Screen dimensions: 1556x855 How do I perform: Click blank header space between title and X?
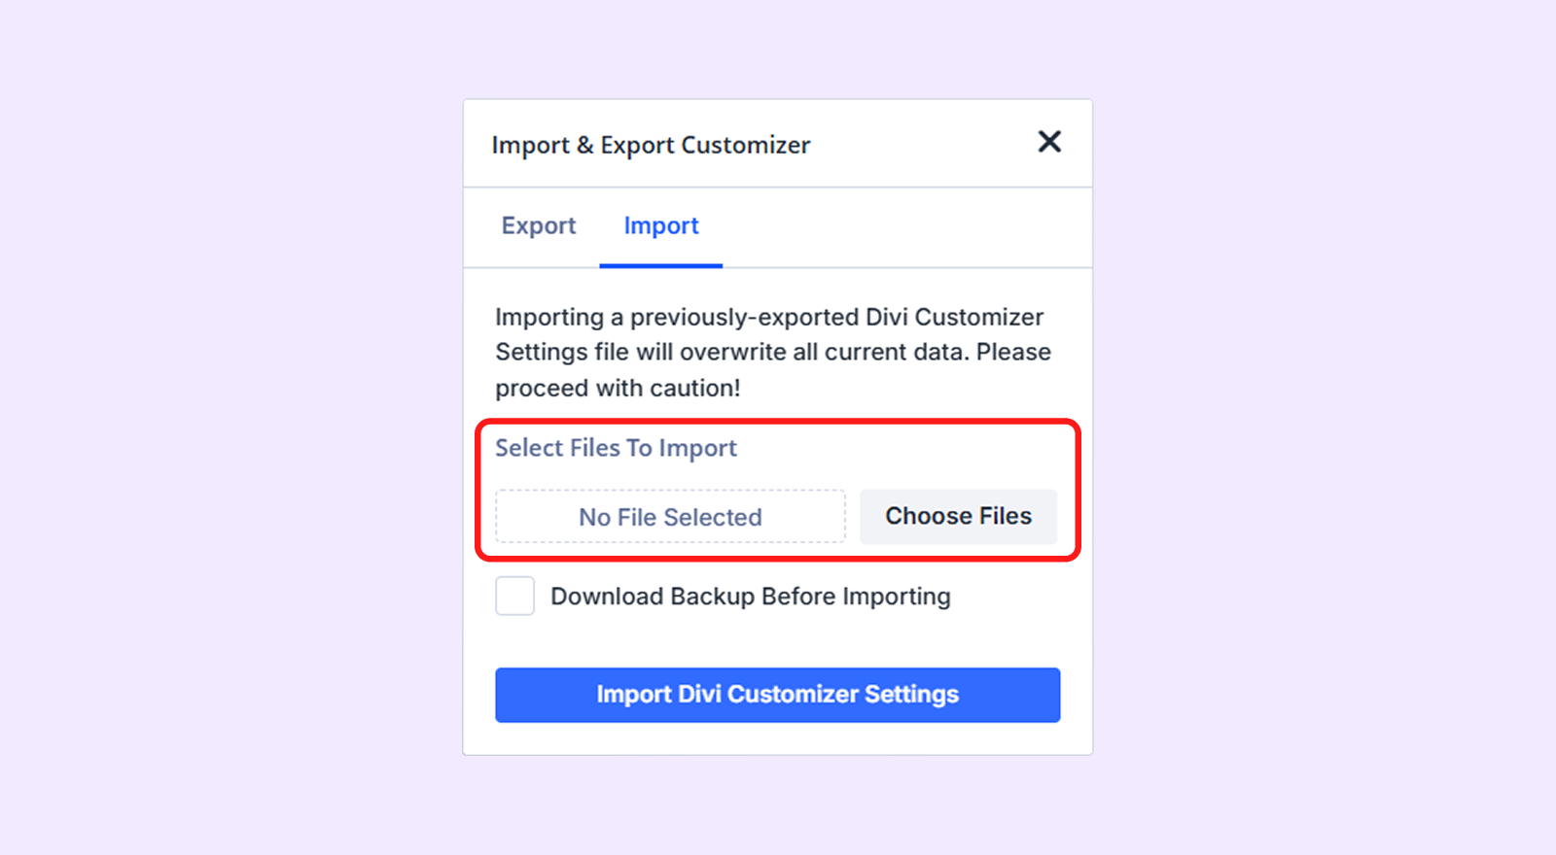[x=924, y=144]
